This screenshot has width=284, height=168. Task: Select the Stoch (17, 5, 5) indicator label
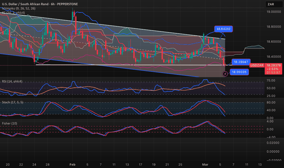point(12,102)
